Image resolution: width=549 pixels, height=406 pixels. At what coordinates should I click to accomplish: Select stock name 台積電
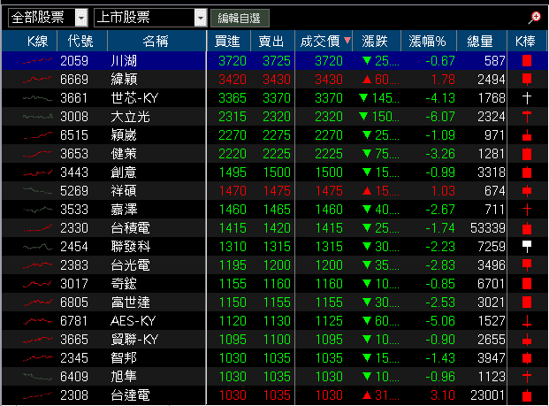click(x=130, y=228)
